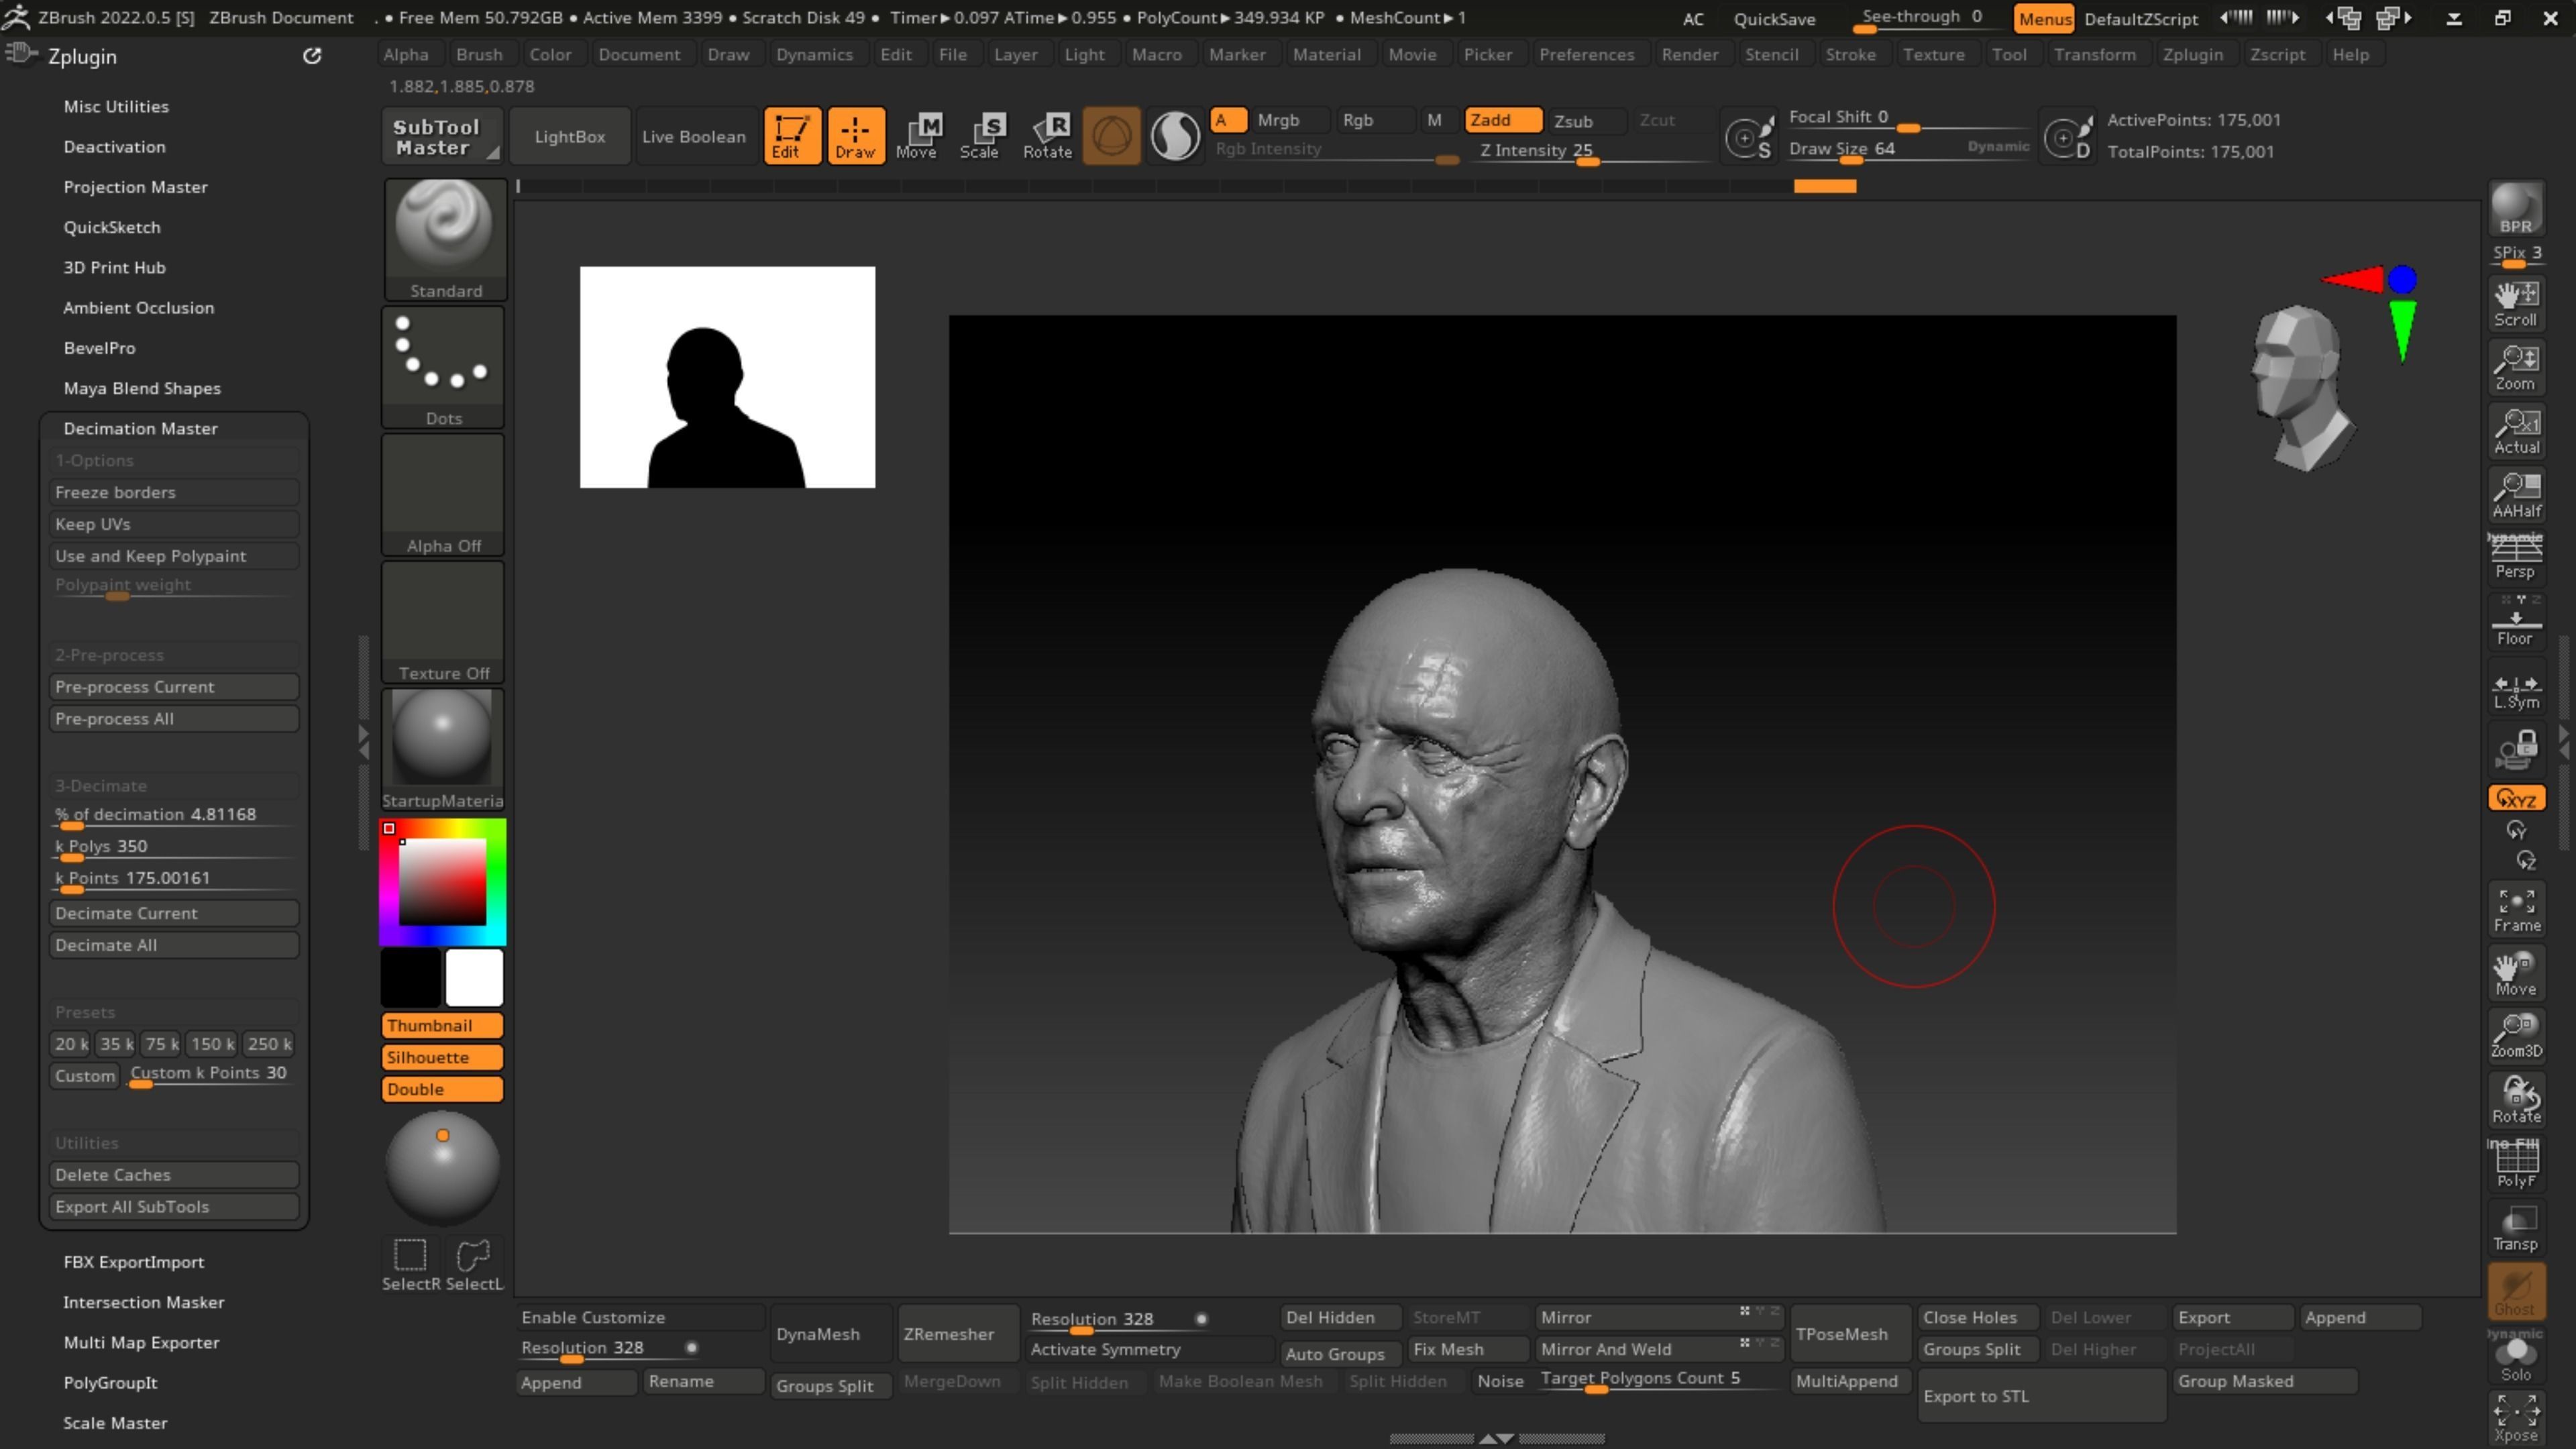
Task: Open the StartupMaterial selector
Action: coord(443,749)
